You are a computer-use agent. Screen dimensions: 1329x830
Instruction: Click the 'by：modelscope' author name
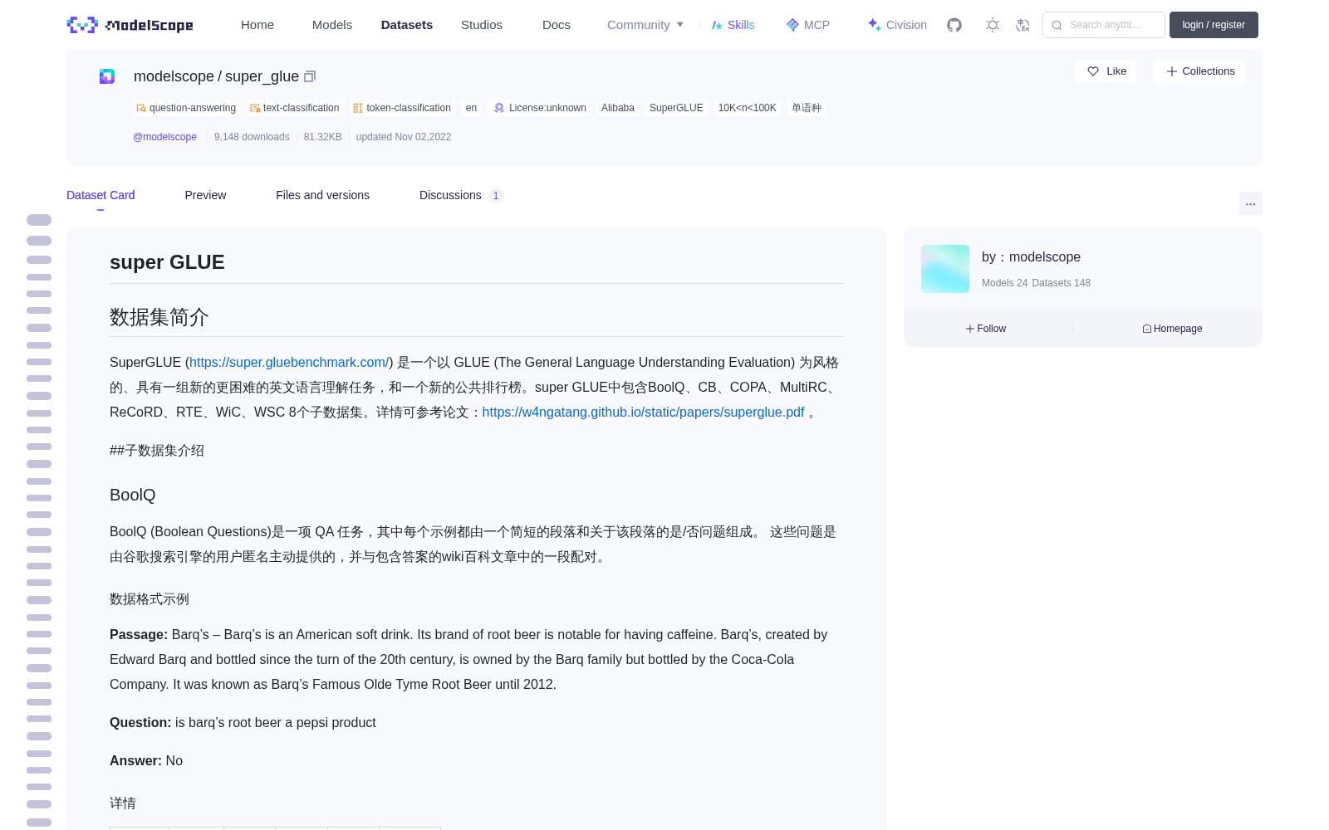pyautogui.click(x=1031, y=257)
